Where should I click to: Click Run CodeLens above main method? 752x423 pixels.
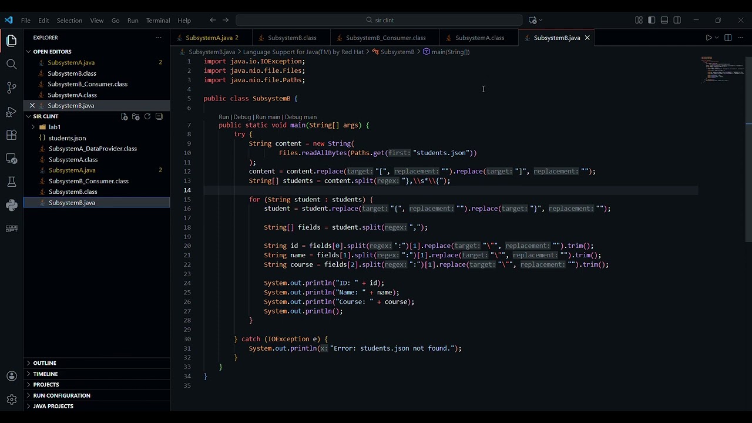224,117
